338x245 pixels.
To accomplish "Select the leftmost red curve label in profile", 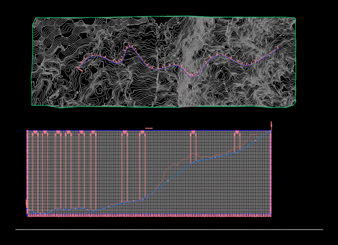I will tap(35, 132).
